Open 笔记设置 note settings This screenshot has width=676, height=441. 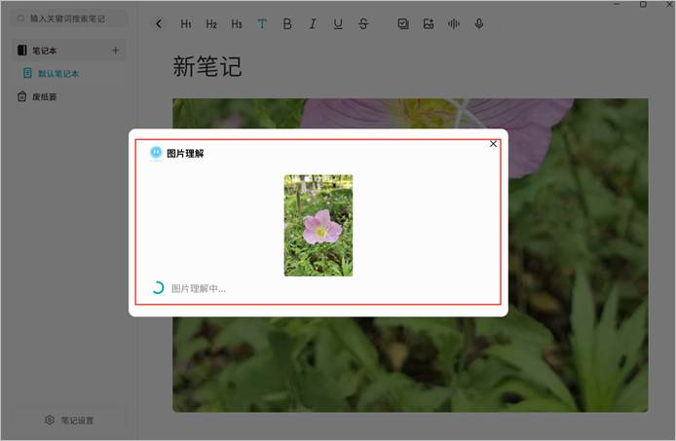[x=69, y=421]
